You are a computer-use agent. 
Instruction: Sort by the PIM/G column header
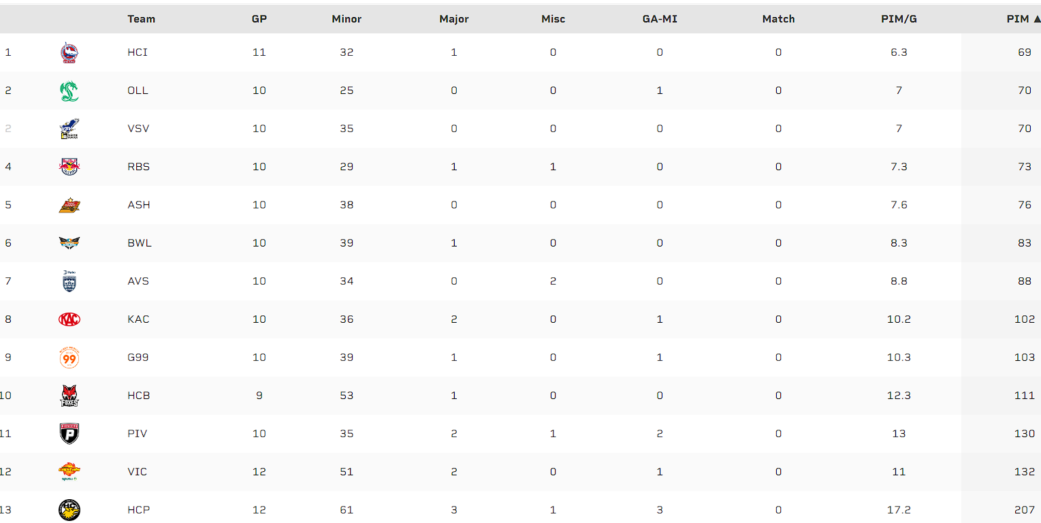tap(899, 19)
